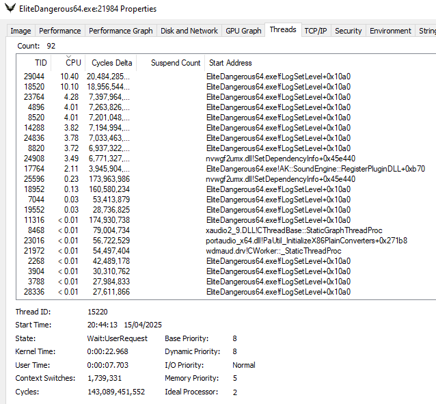Screen dimensions: 436x404
Task: Select thread row with TID 29044
Action: point(226,77)
